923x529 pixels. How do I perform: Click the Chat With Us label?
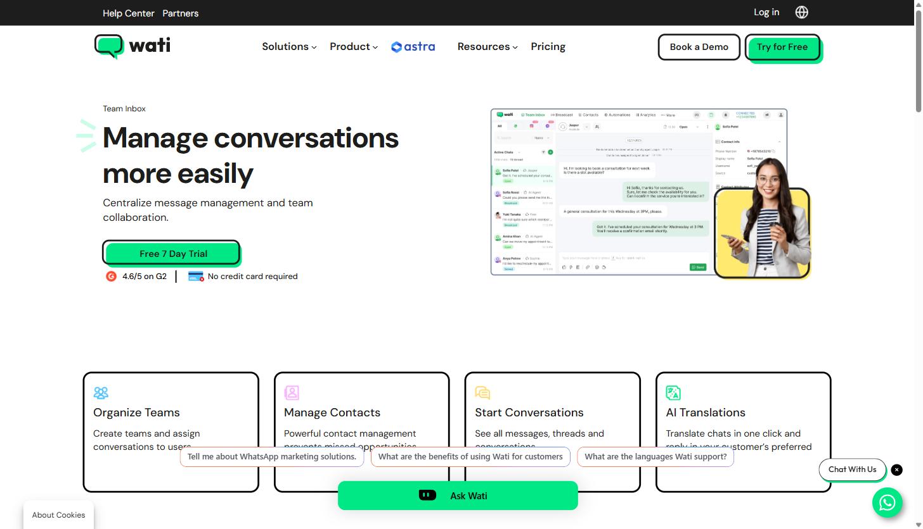[852, 470]
